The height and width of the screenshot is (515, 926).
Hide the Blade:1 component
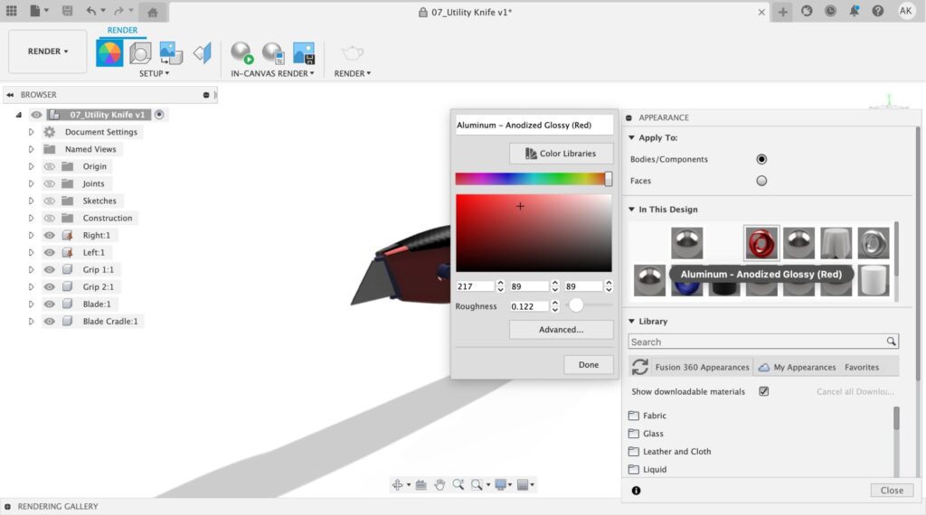click(x=50, y=304)
